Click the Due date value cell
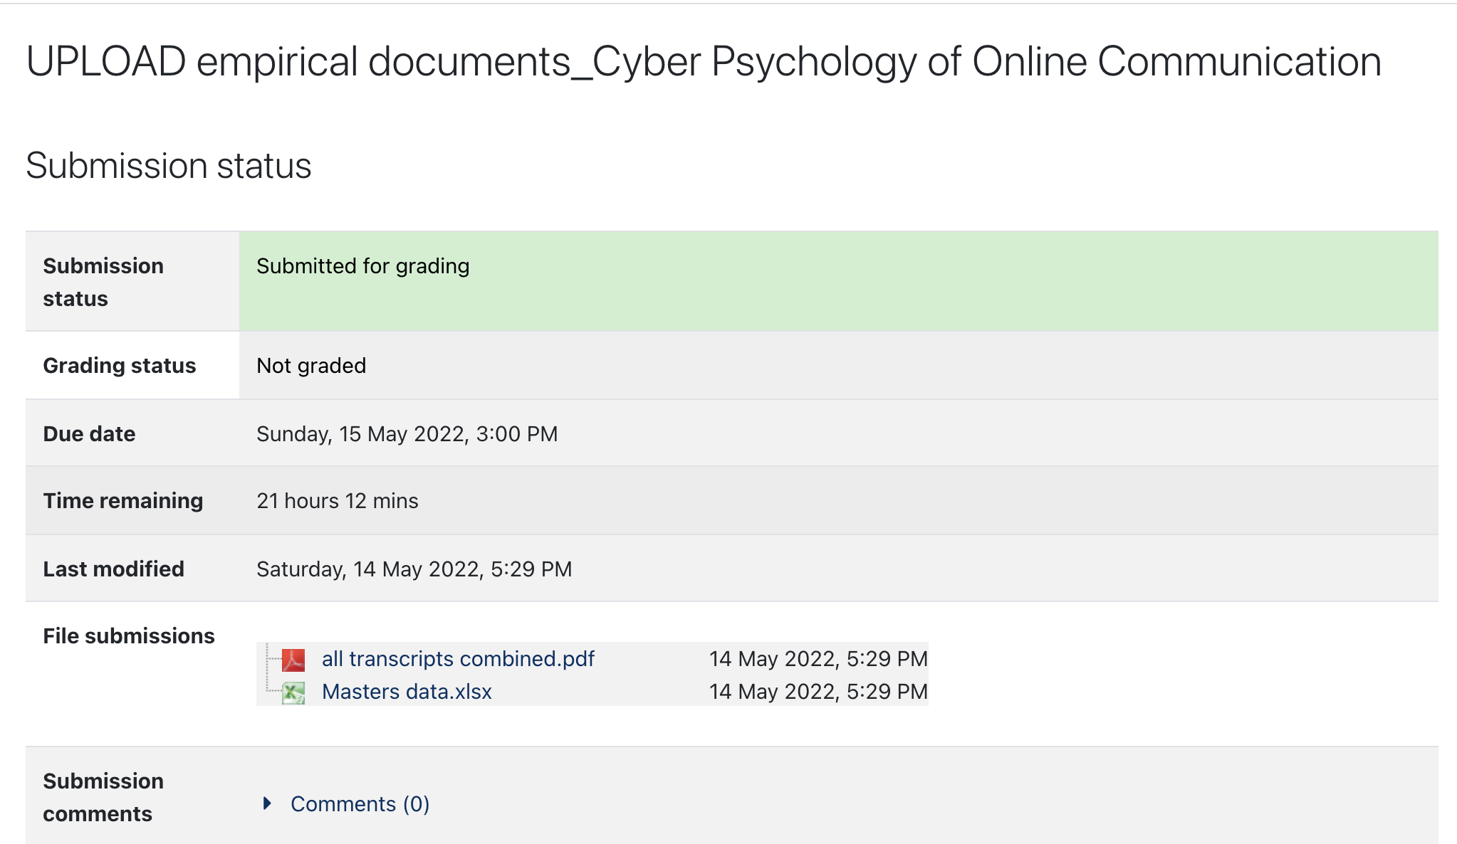The width and height of the screenshot is (1457, 844). click(407, 433)
